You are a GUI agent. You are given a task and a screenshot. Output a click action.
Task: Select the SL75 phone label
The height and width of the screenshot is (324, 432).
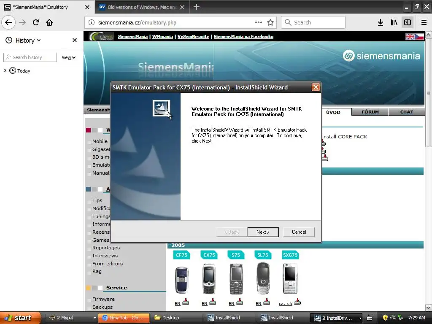[263, 255]
